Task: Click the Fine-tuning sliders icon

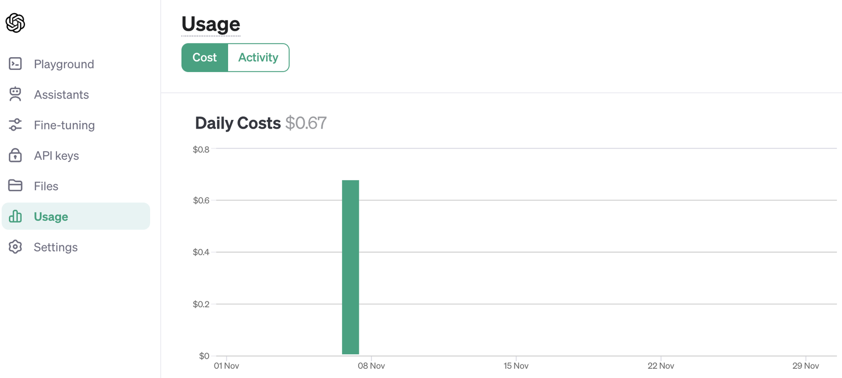Action: click(x=15, y=125)
